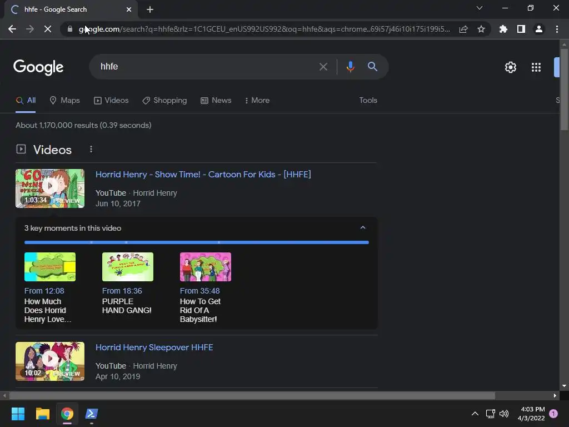Toggle the browser side panel

coord(521,29)
